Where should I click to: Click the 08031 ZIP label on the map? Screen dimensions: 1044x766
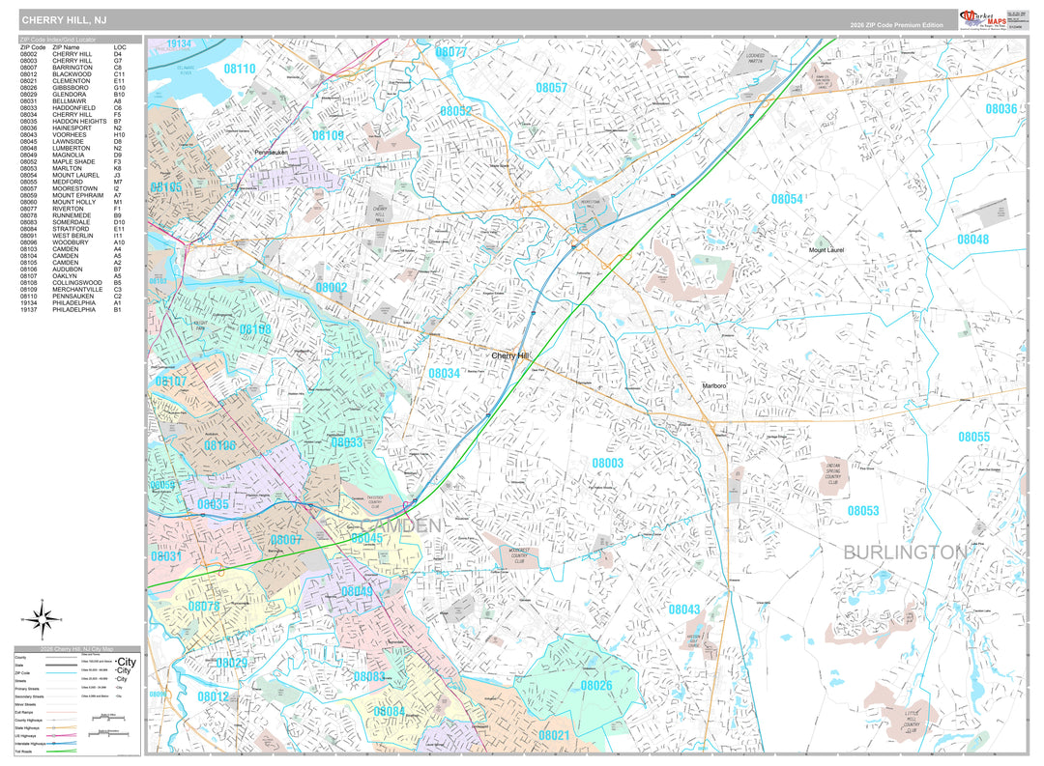coord(166,556)
